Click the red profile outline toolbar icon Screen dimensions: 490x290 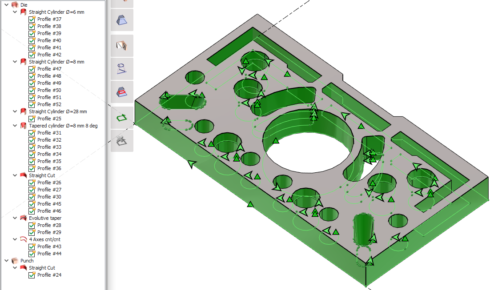122,92
